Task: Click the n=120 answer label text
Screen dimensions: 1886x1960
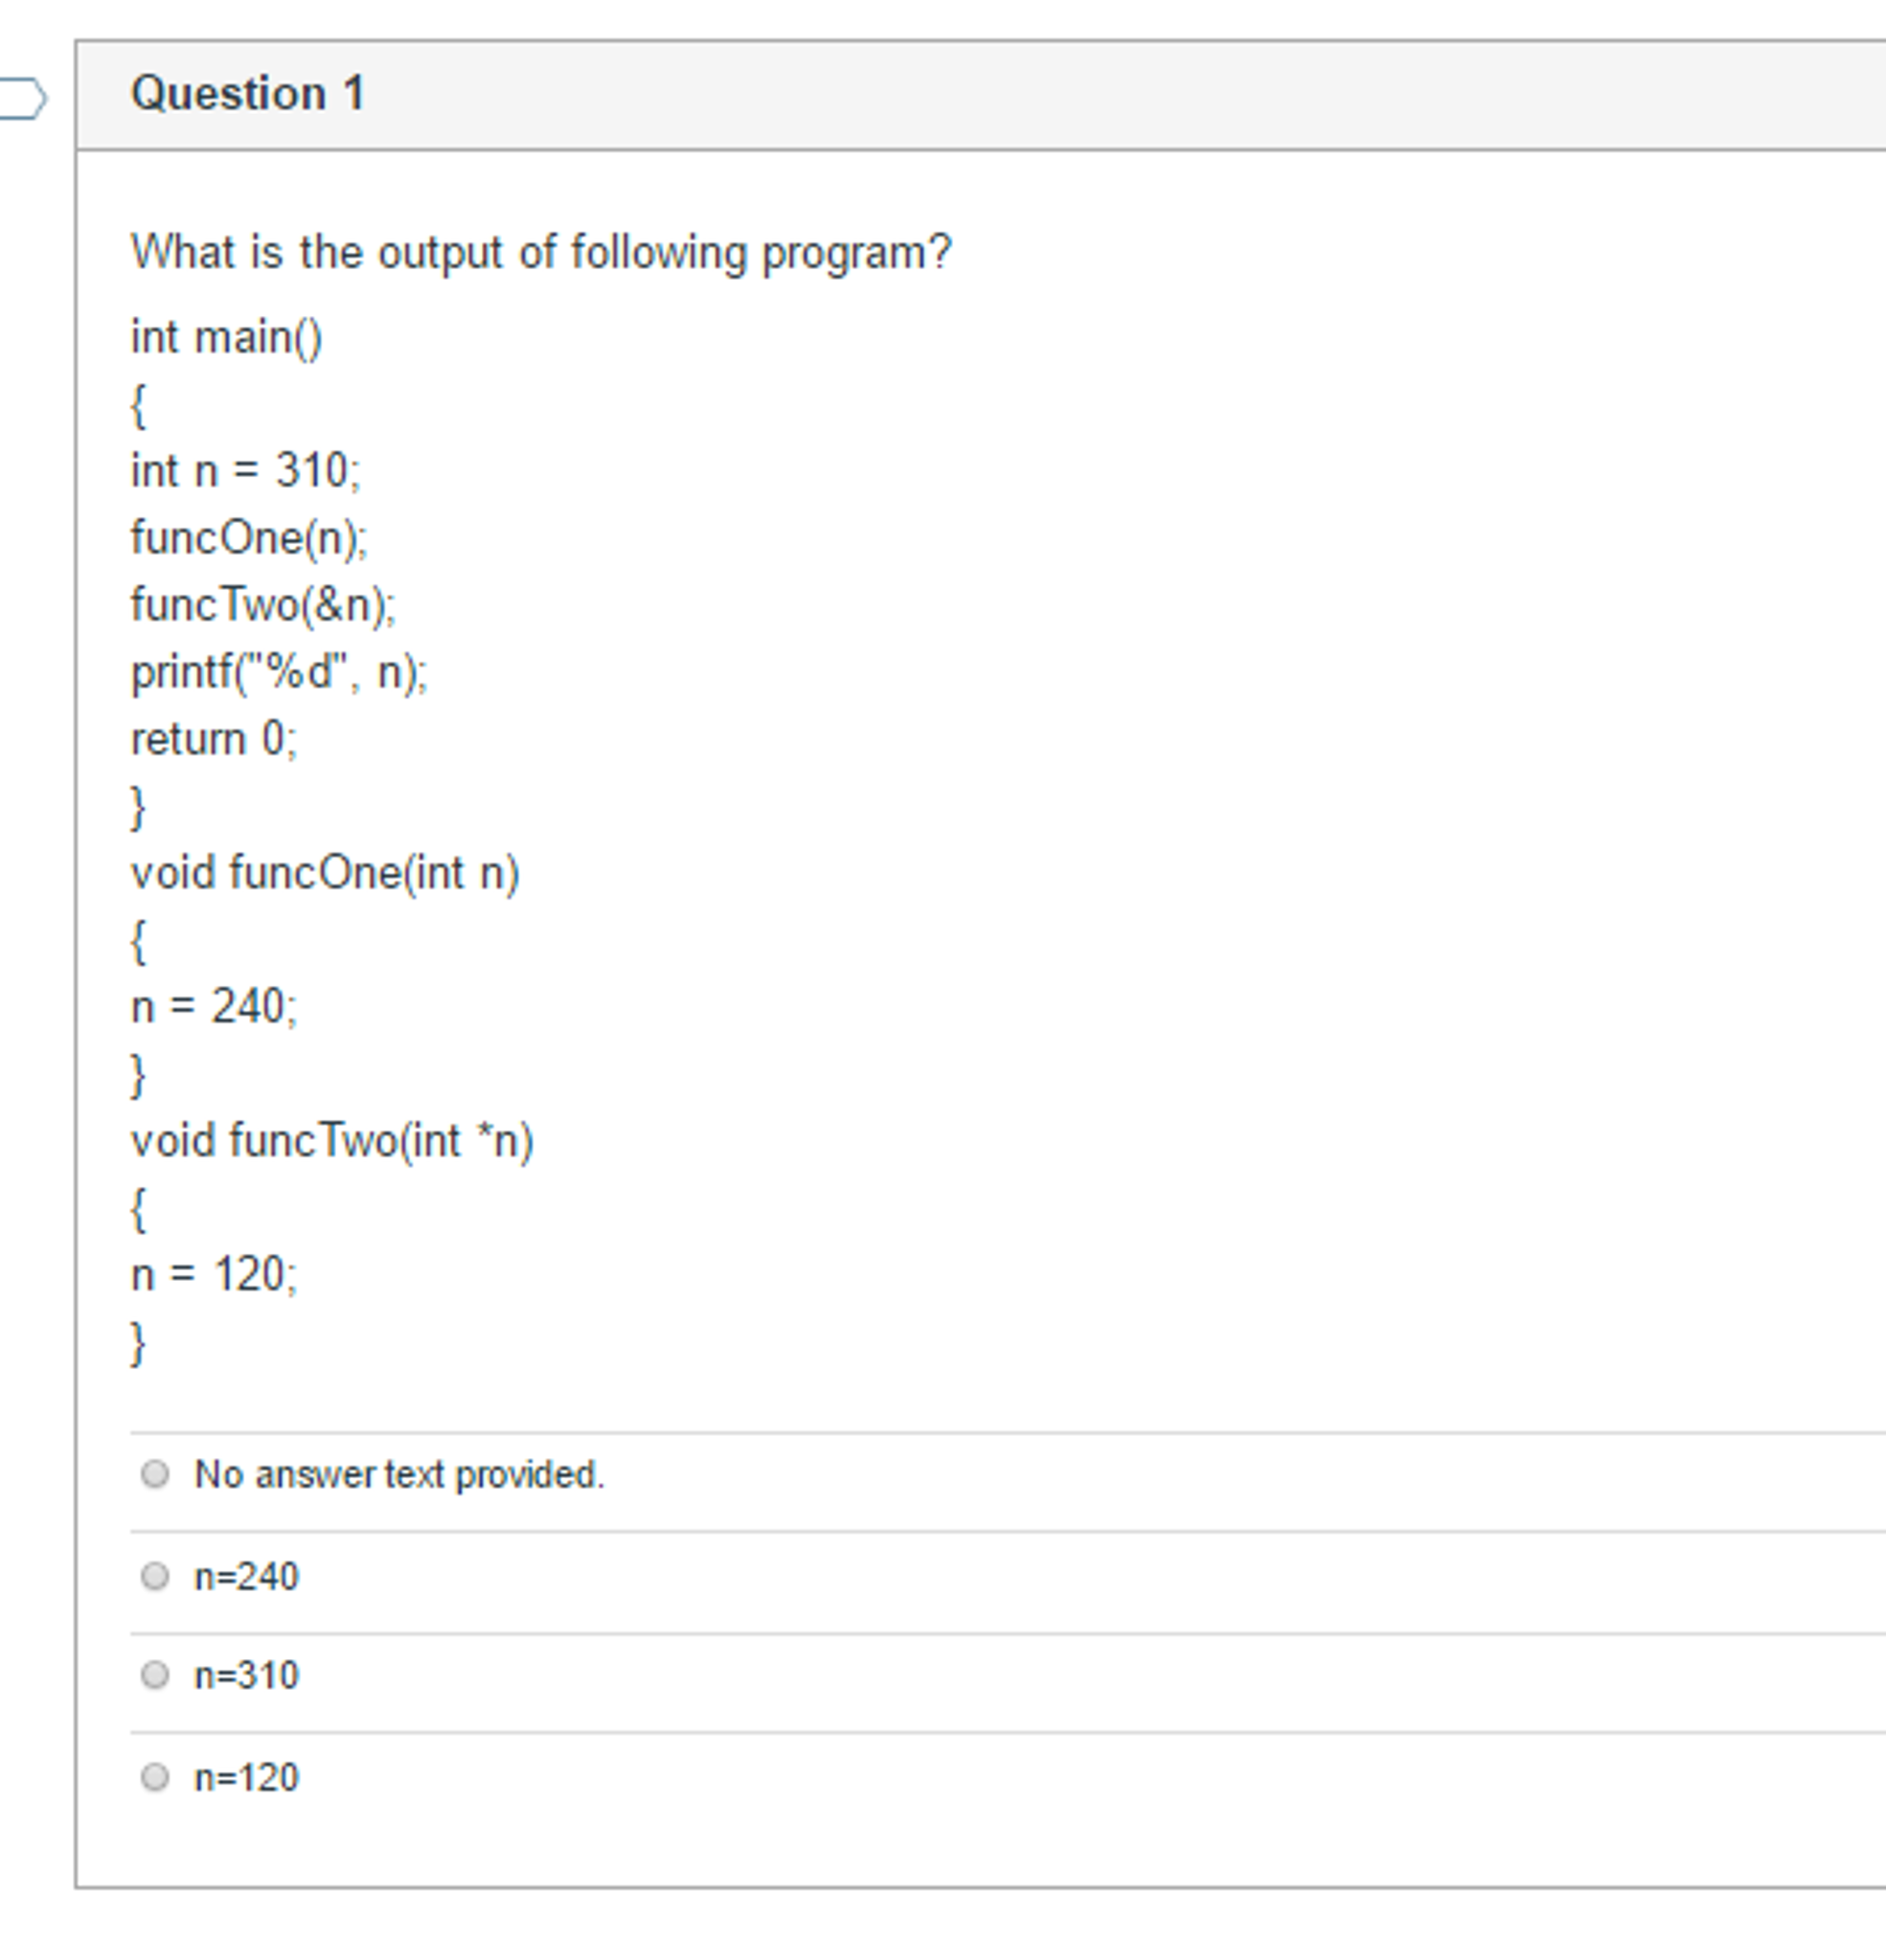Action: click(245, 1779)
